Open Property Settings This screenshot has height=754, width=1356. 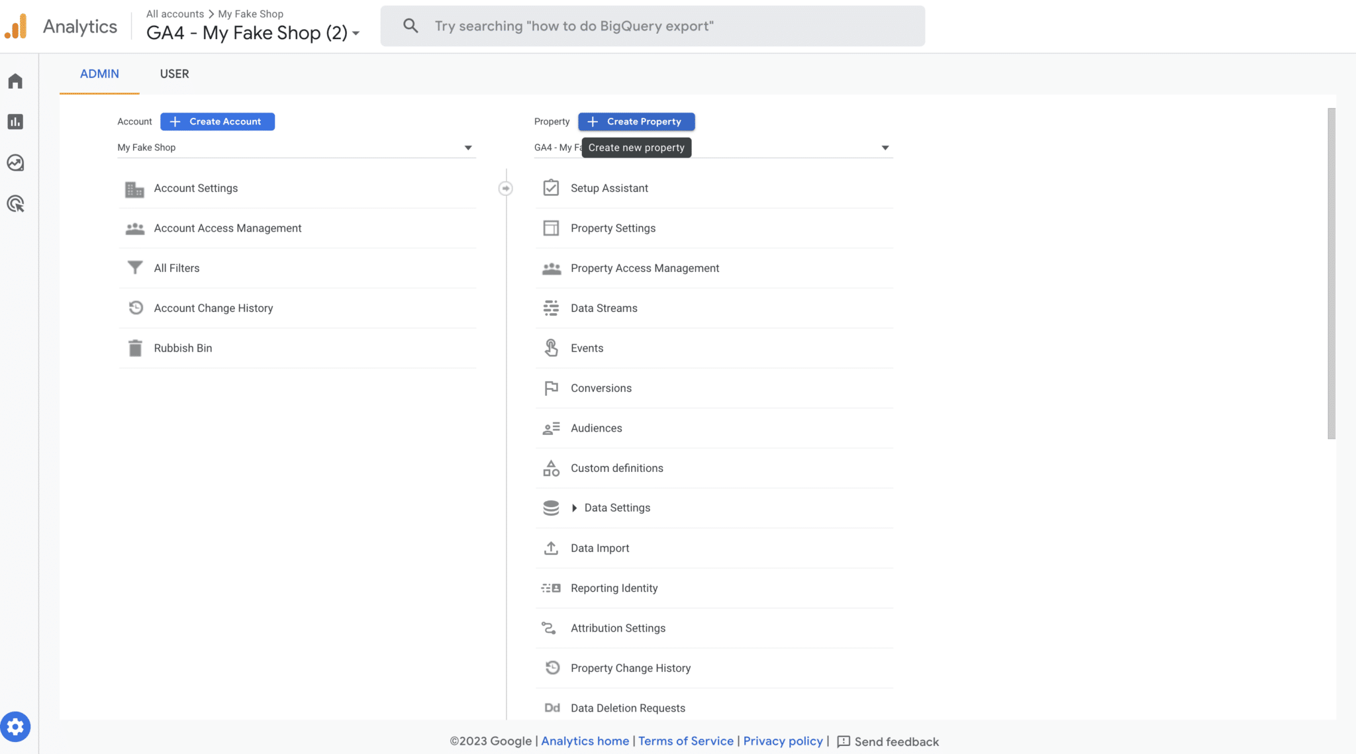tap(714, 228)
